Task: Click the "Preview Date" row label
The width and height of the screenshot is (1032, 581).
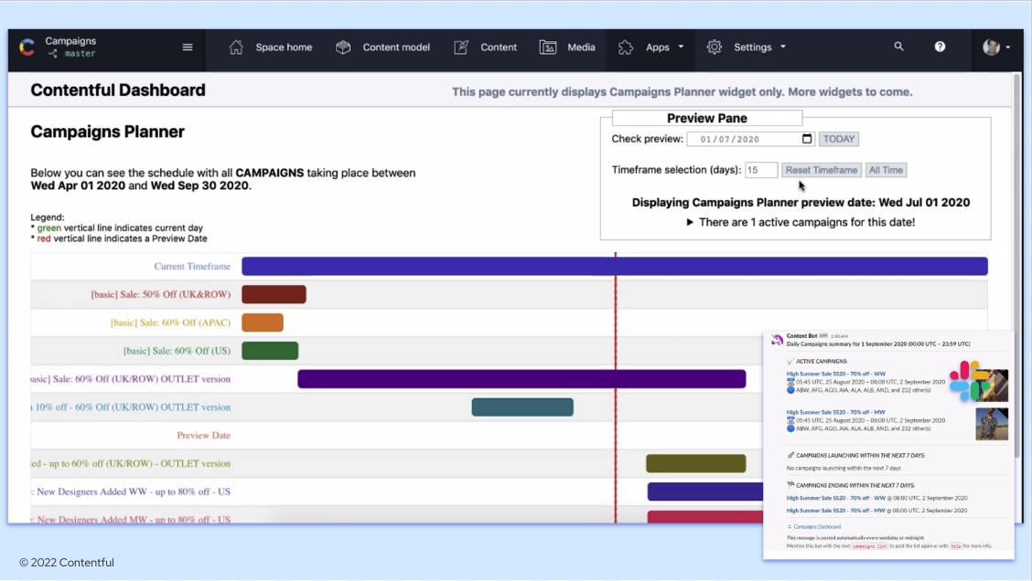Action: 203,435
